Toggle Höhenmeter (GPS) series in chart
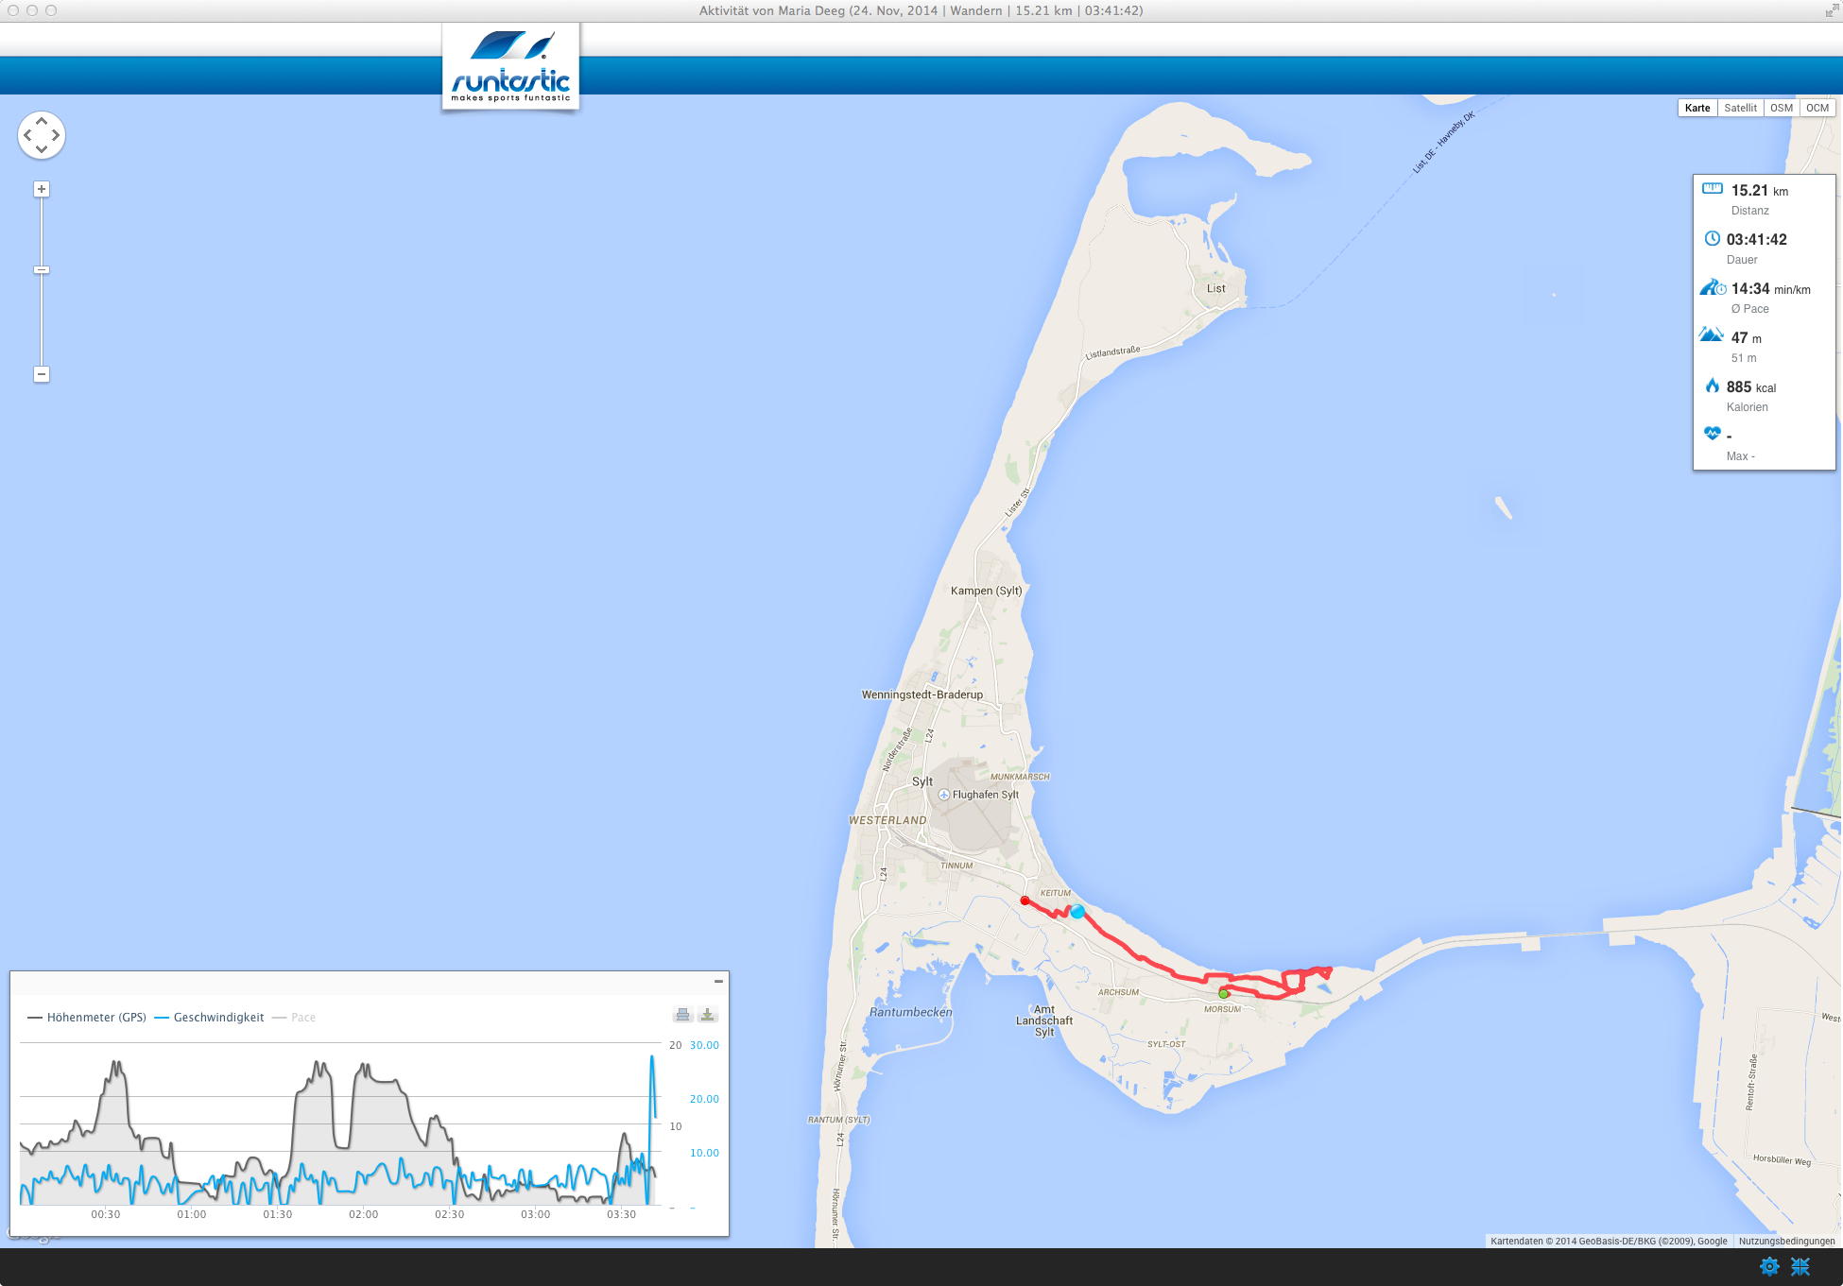 click(95, 1018)
